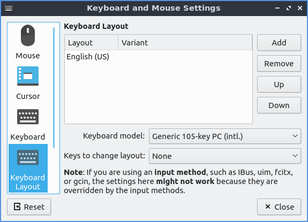Select the Keyboard Layout sidebar icon
The height and width of the screenshot is (222, 308).
click(x=28, y=157)
